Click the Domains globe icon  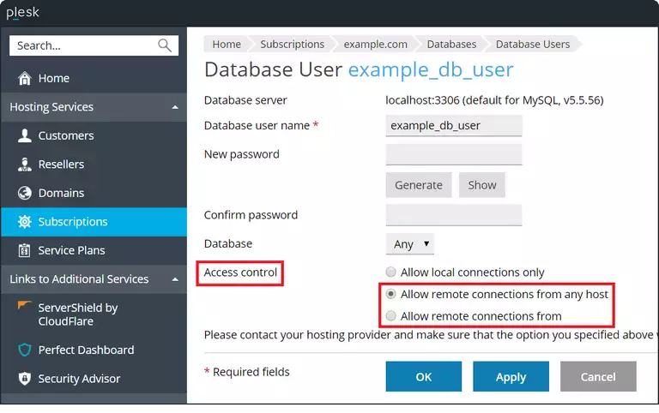tap(24, 193)
